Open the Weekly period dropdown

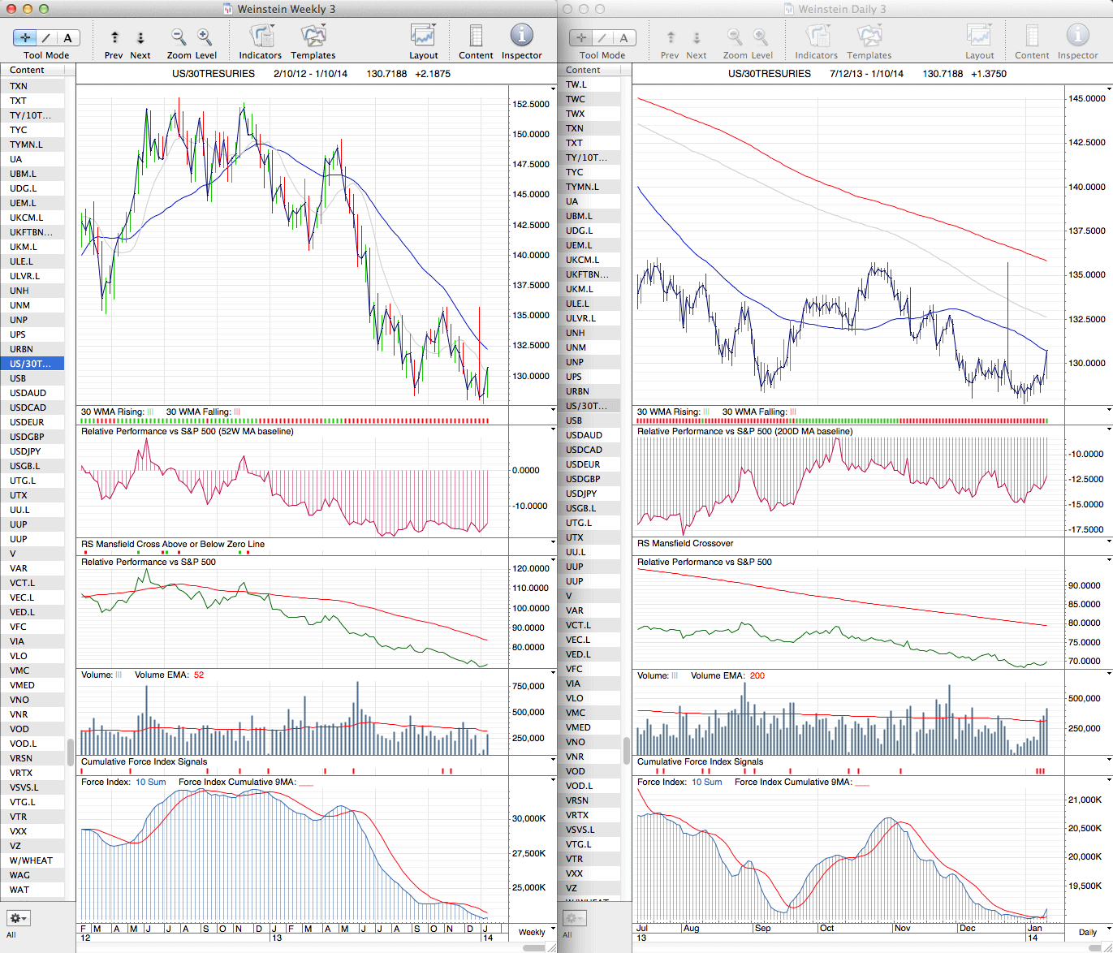(537, 932)
